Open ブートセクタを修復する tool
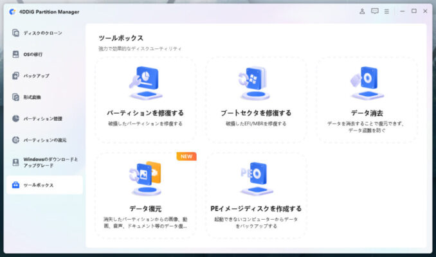Screen dimensions: 436x257 tap(256, 100)
